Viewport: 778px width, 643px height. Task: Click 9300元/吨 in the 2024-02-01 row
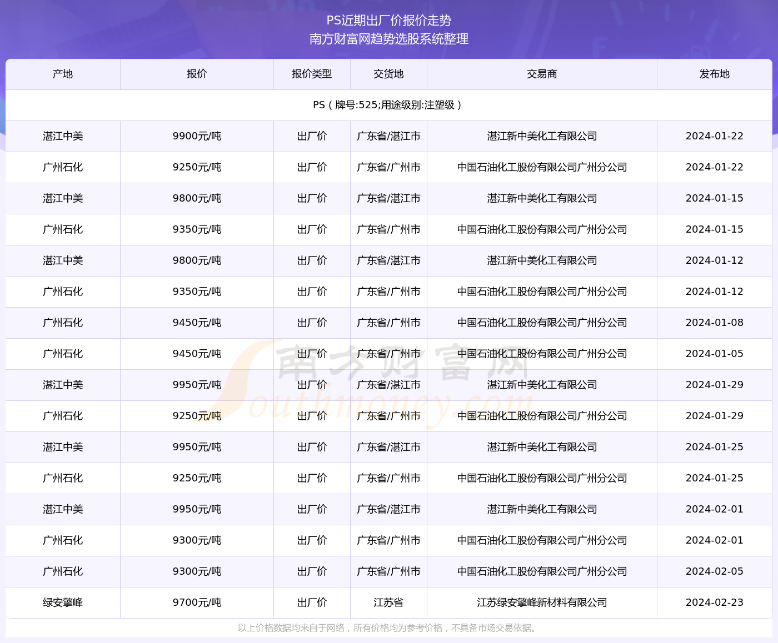point(197,540)
